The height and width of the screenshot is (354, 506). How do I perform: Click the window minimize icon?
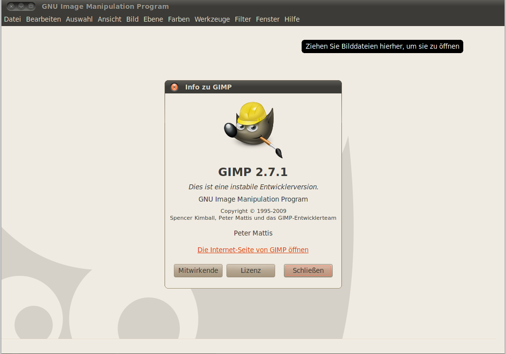coord(20,6)
